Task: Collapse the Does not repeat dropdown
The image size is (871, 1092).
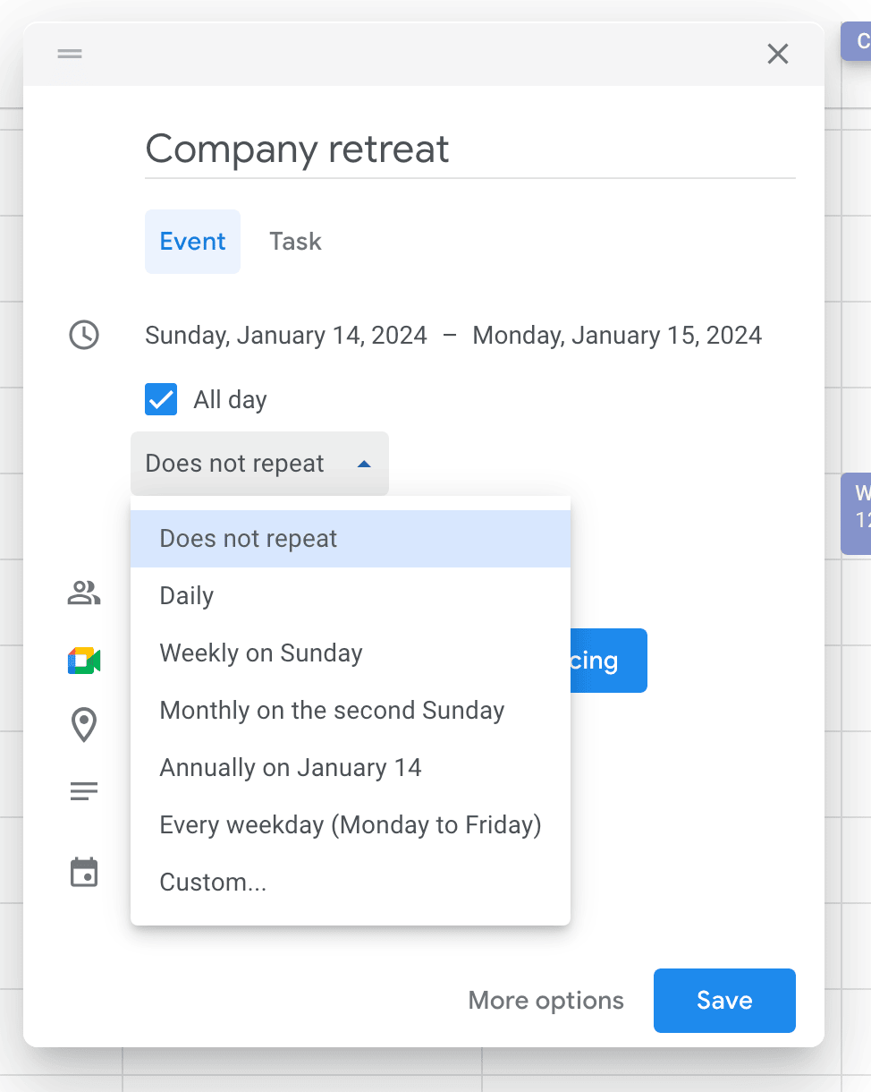Action: (259, 464)
